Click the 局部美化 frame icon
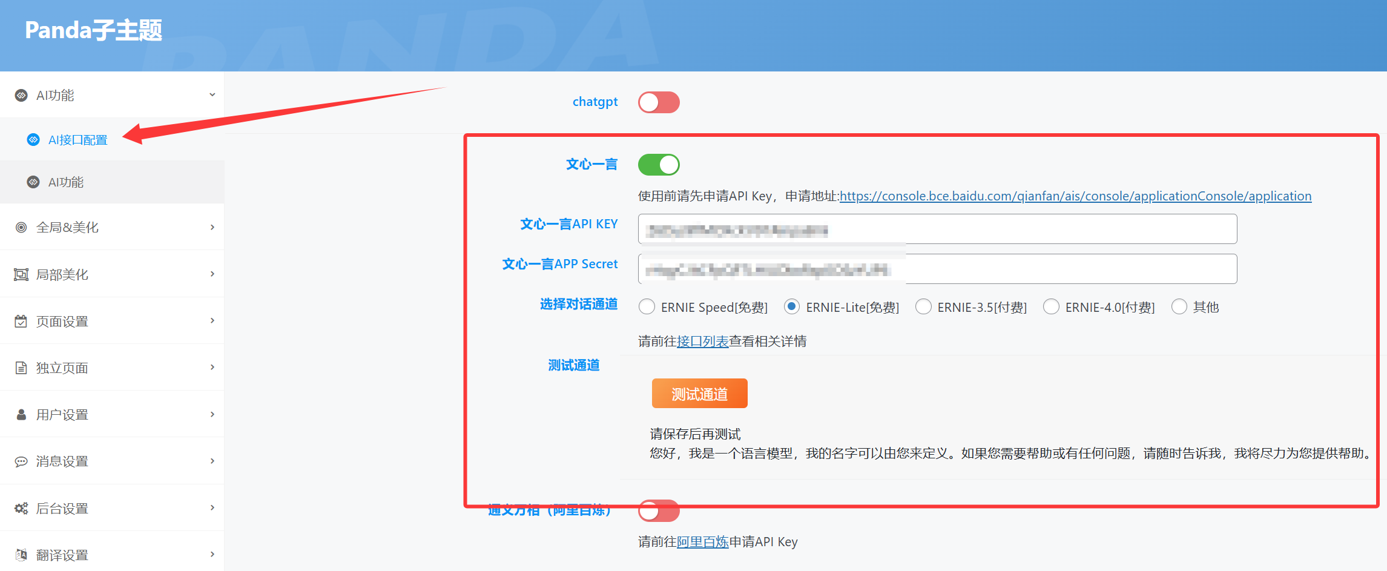 click(x=21, y=274)
